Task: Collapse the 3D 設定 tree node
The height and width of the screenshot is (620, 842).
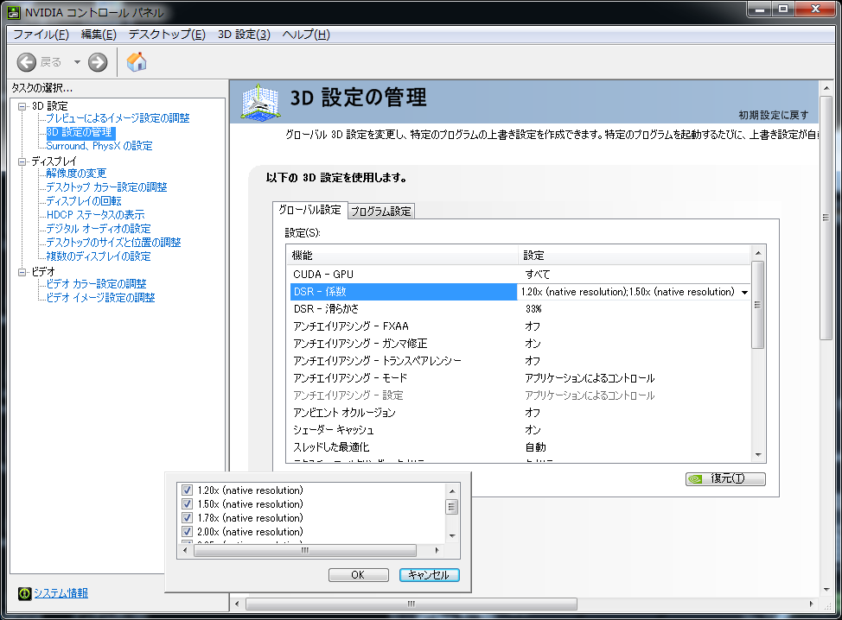Action: pos(22,106)
